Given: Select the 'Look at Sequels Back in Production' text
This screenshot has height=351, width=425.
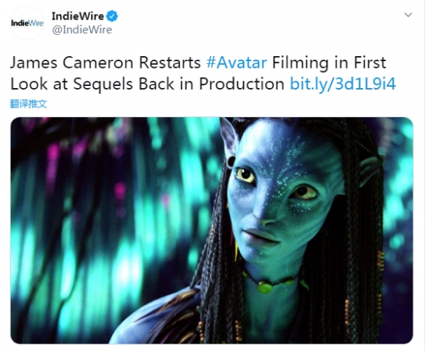Looking at the screenshot, I should [x=147, y=84].
